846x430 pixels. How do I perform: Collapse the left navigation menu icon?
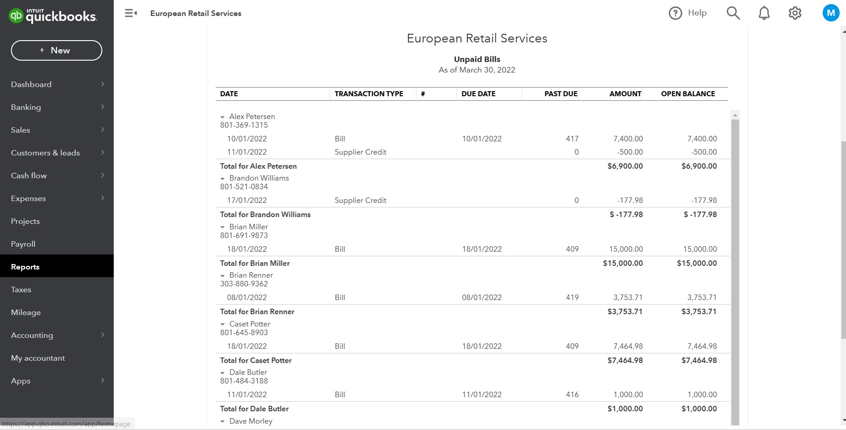click(x=131, y=13)
